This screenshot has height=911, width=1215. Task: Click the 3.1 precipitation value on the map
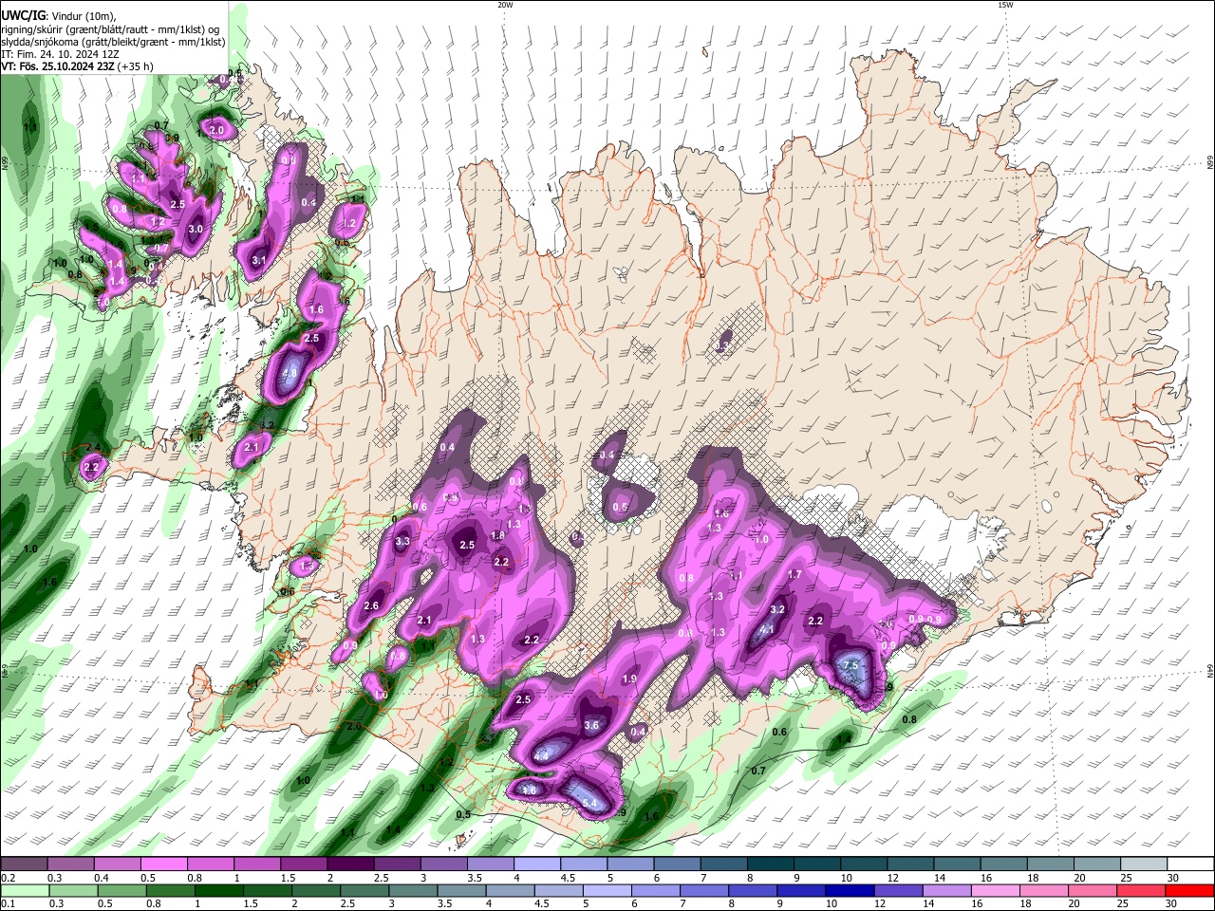point(258,260)
